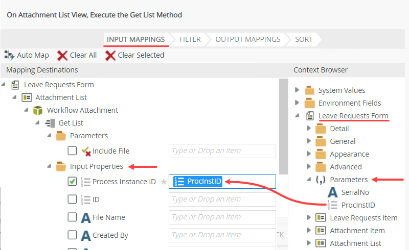The height and width of the screenshot is (250, 409).
Task: Click the Clear Selected red X icon
Action: point(110,55)
